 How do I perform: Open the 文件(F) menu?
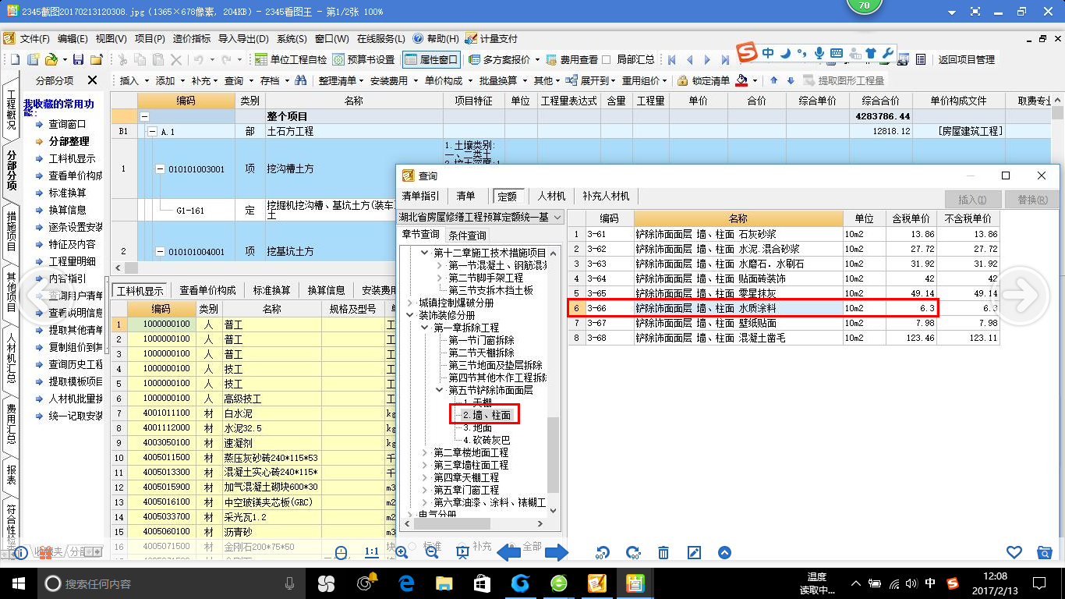click(34, 38)
